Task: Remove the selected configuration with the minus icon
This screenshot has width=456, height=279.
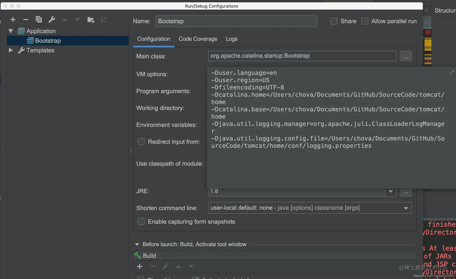Action: pyautogui.click(x=26, y=20)
